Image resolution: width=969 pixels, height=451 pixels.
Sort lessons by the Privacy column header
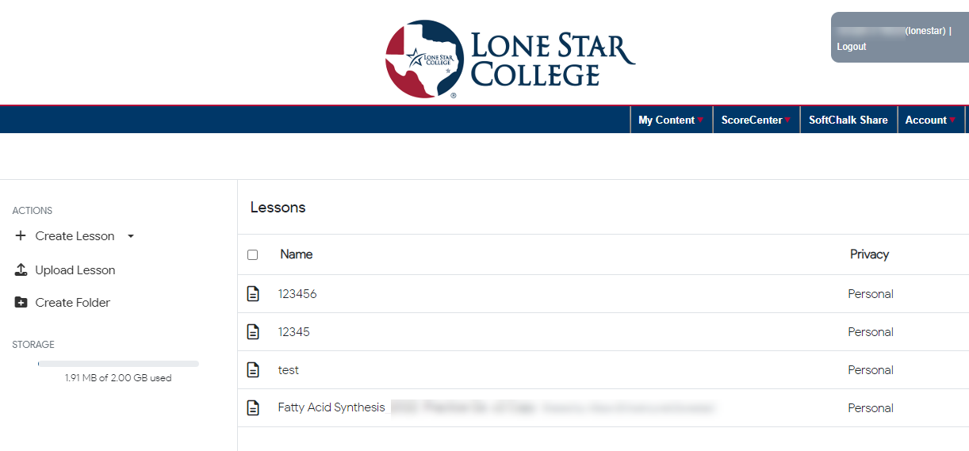pos(869,254)
